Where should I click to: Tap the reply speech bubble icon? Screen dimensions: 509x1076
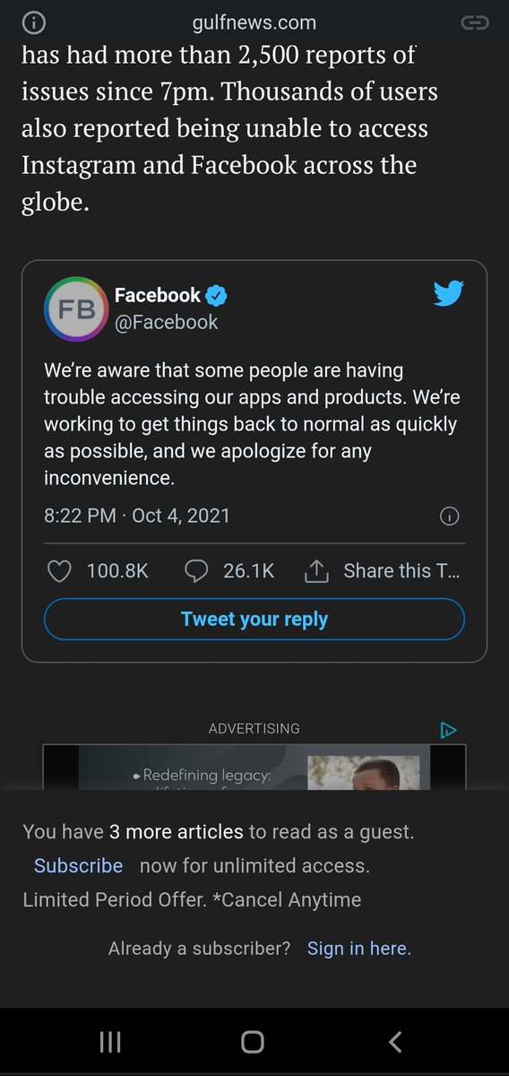196,571
